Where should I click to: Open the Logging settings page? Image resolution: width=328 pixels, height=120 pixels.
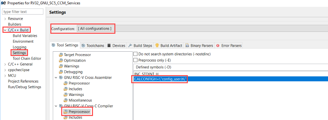tap(20, 47)
